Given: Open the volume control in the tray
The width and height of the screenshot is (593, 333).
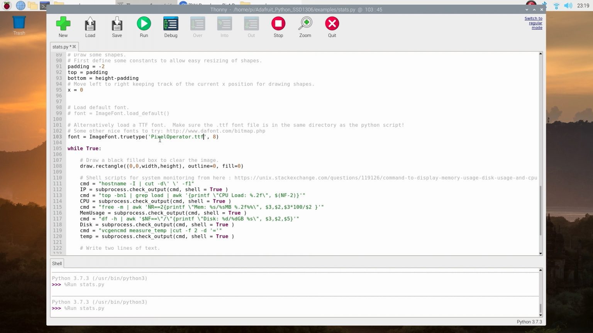Looking at the screenshot, I should coord(568,6).
